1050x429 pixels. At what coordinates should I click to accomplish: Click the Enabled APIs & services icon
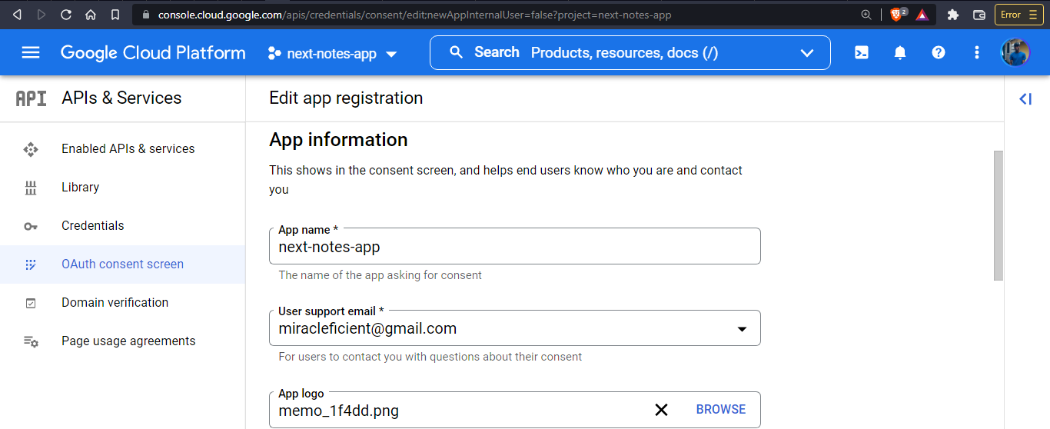point(31,149)
